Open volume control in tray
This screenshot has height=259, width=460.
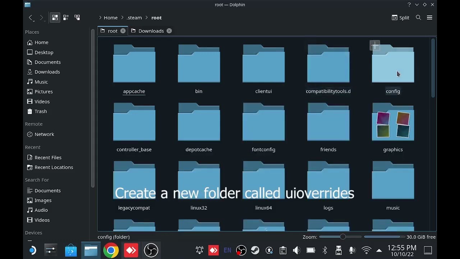[x=297, y=250]
